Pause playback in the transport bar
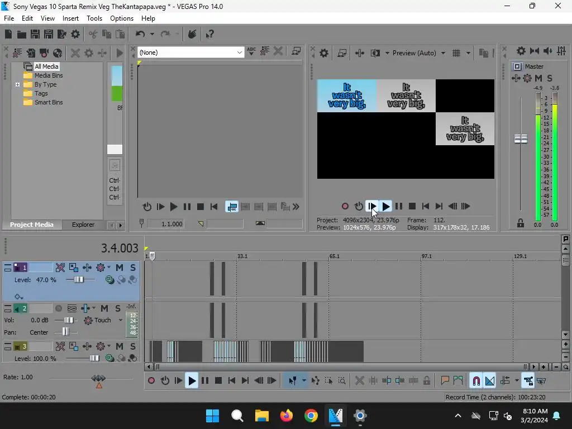Image resolution: width=572 pixels, height=429 pixels. point(205,381)
